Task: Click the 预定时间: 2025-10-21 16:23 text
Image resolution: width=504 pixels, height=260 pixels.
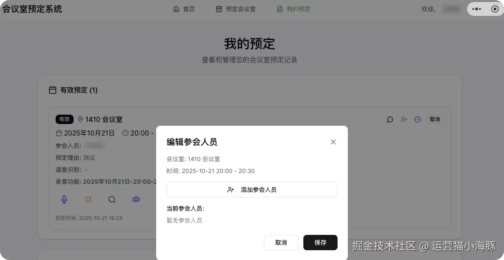Action: coord(89,218)
